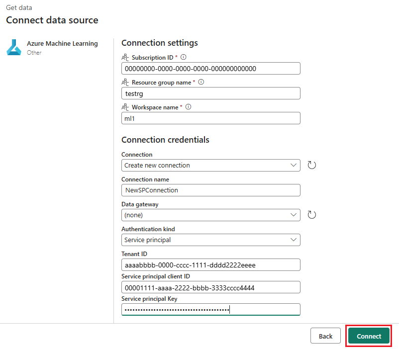The height and width of the screenshot is (349, 399).
Task: Click ABC text-type icon beside Subscription ID
Action: 125,58
